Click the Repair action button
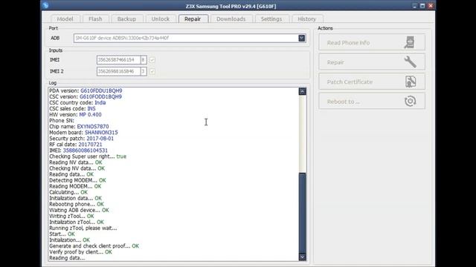476x267 pixels. 372,62
